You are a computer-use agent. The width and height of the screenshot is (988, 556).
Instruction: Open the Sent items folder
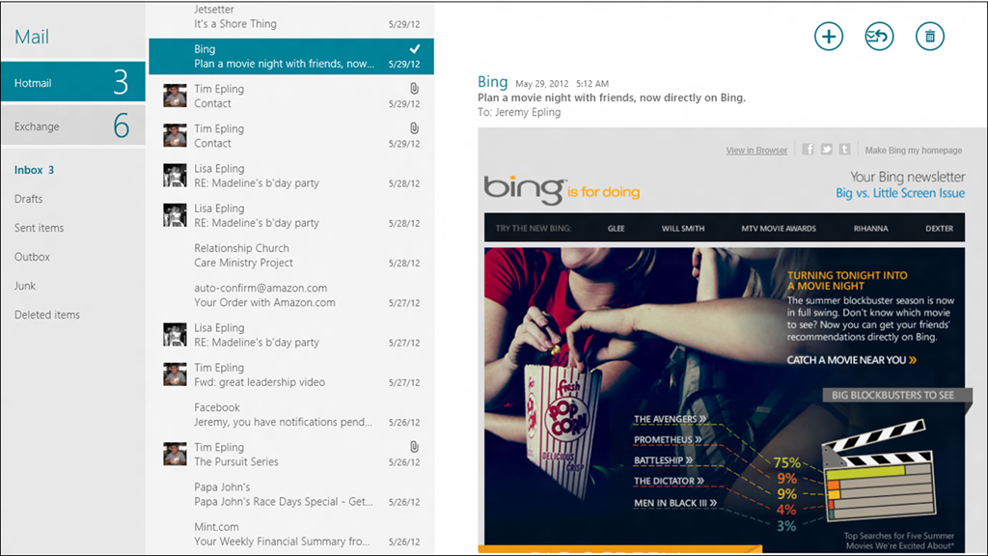(x=39, y=228)
